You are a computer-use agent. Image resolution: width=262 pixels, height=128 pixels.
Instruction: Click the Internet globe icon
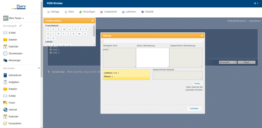click(x=5, y=110)
